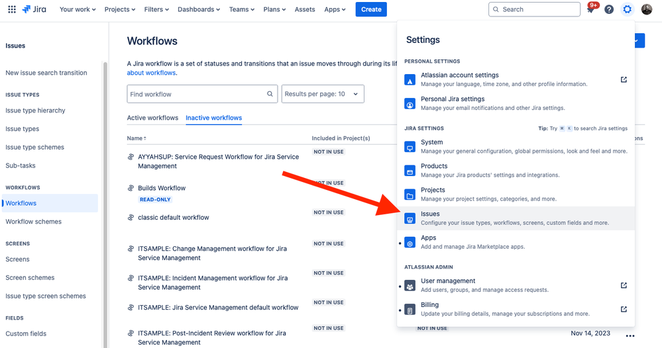This screenshot has width=662, height=348.
Task: Select Billing in Settings menu
Action: (x=516, y=309)
